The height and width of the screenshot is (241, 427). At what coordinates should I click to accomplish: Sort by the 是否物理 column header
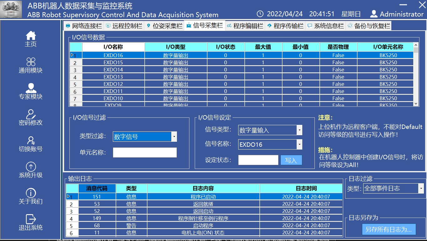click(x=338, y=47)
